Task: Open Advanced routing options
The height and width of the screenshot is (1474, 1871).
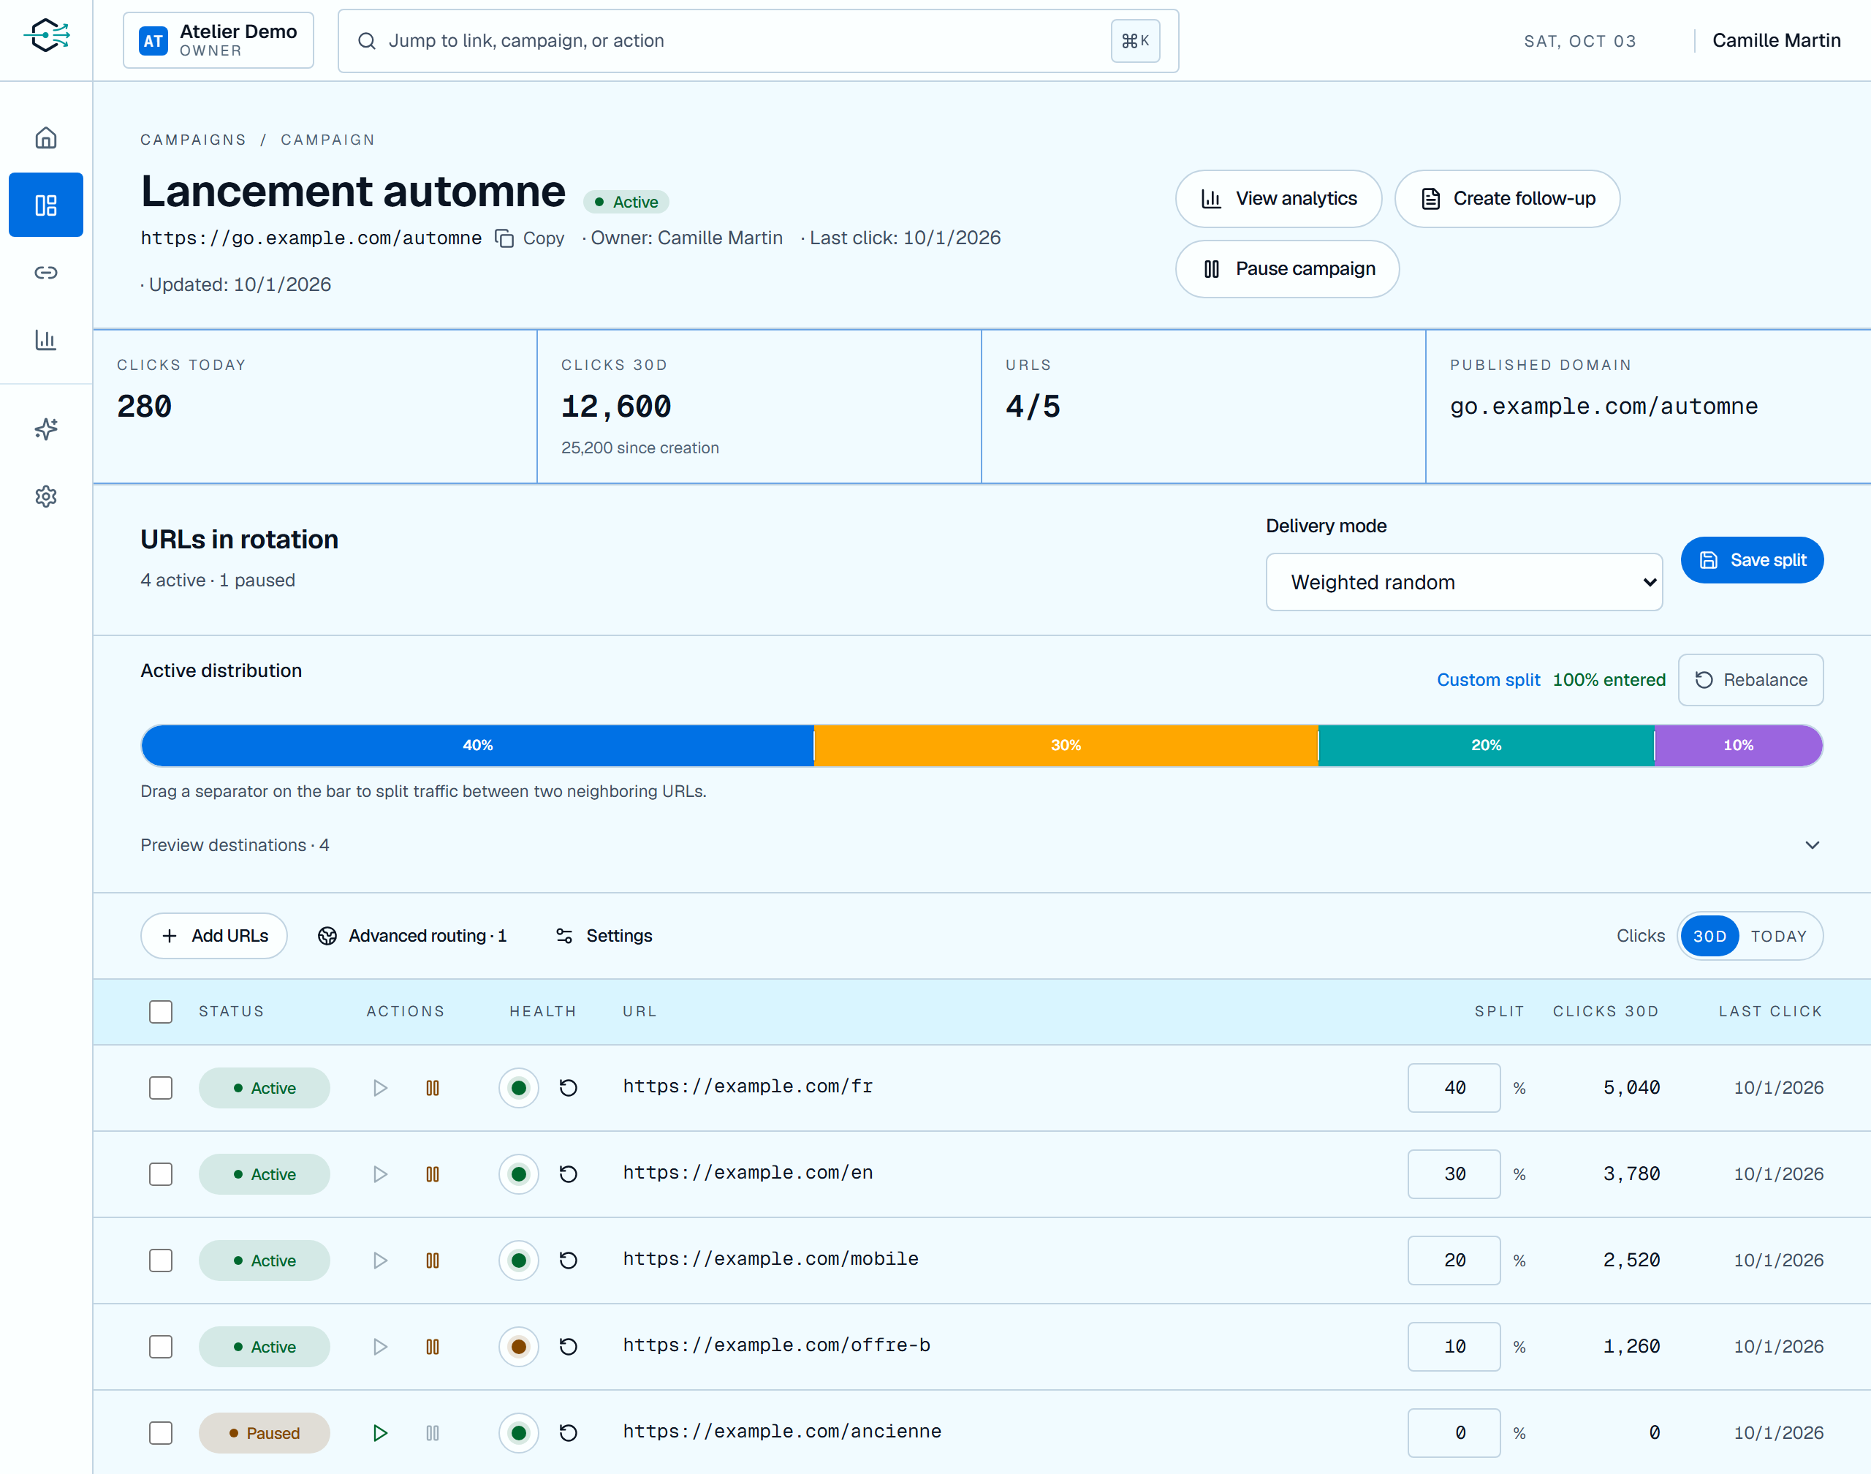Action: 412,937
